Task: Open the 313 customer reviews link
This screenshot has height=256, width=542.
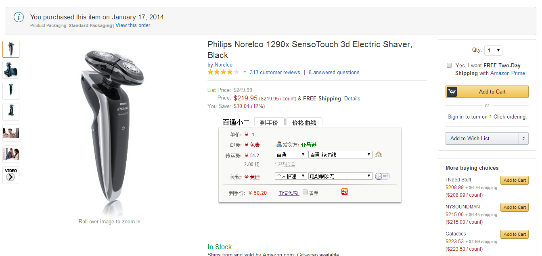Action: tap(275, 73)
